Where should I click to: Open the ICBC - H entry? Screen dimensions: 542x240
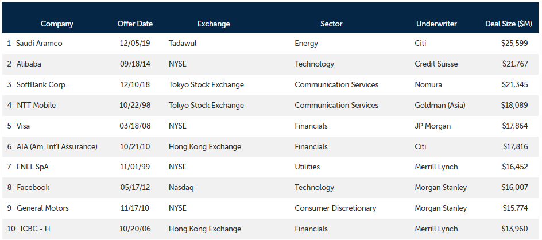point(35,229)
